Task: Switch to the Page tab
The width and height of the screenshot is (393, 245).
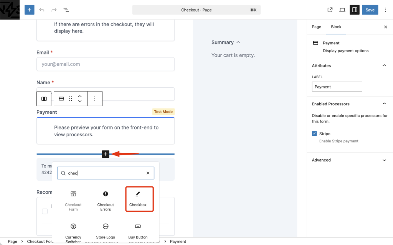Action: coord(316,27)
